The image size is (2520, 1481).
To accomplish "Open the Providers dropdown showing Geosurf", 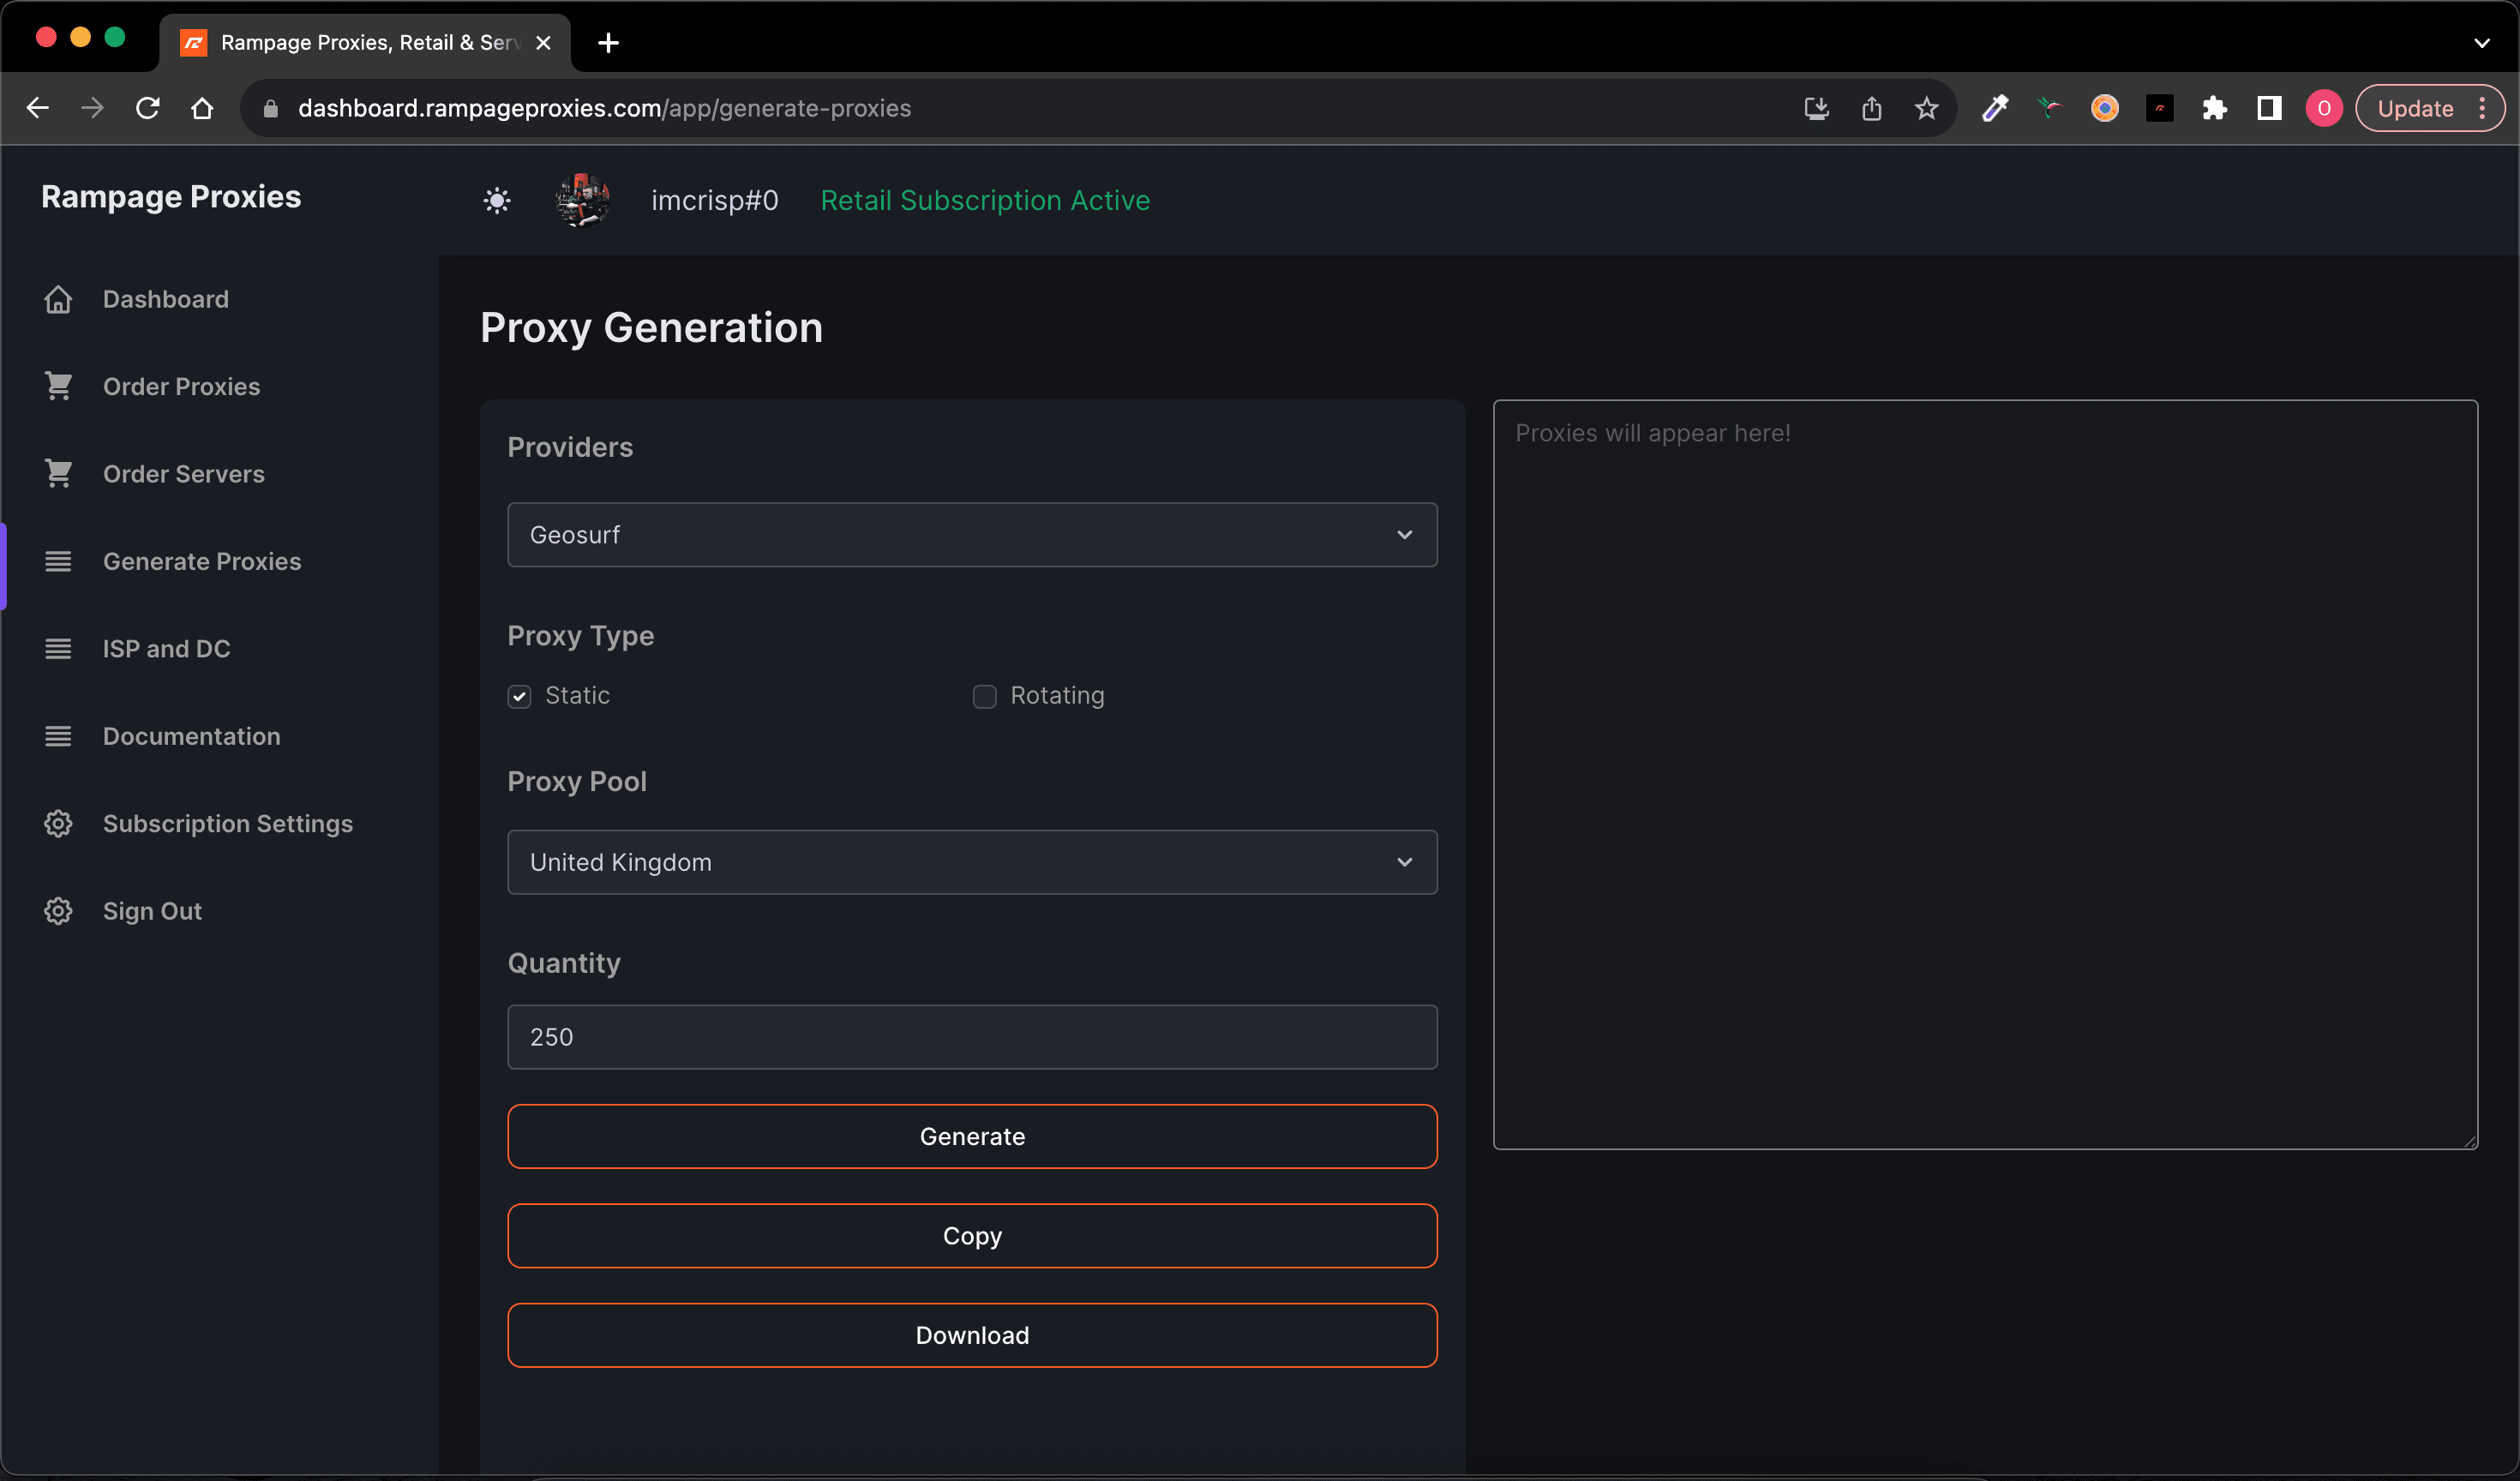I will (x=972, y=535).
